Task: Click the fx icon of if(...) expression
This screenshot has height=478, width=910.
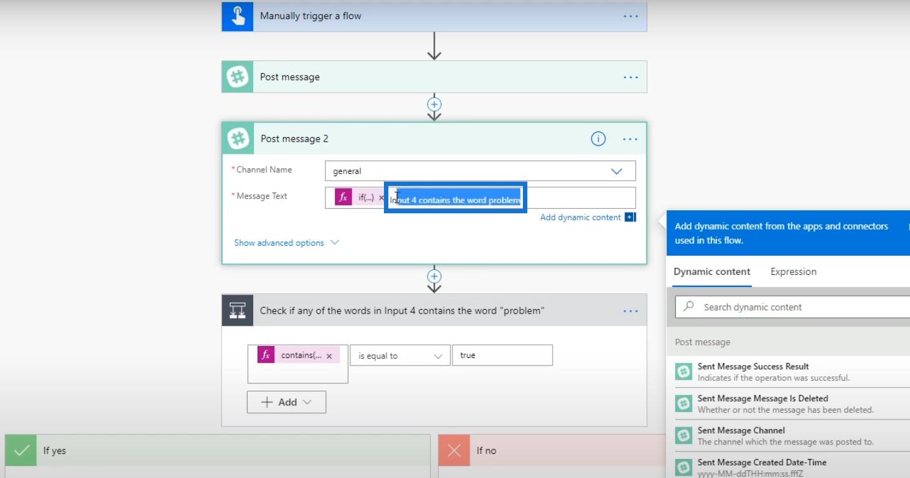Action: pyautogui.click(x=343, y=197)
